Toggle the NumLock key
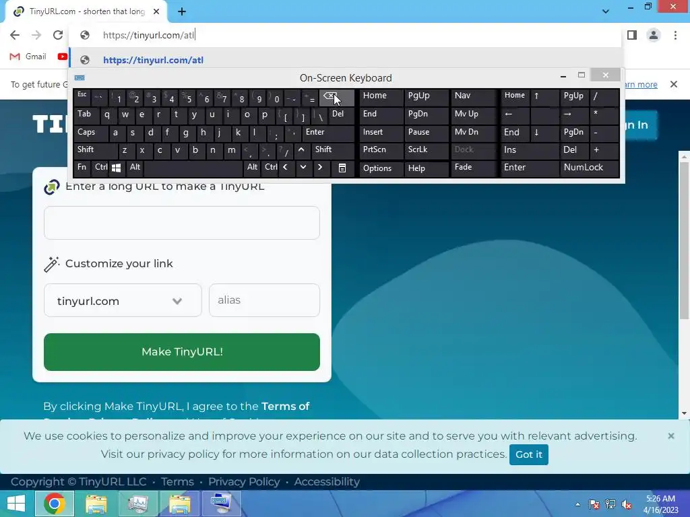 click(x=589, y=168)
